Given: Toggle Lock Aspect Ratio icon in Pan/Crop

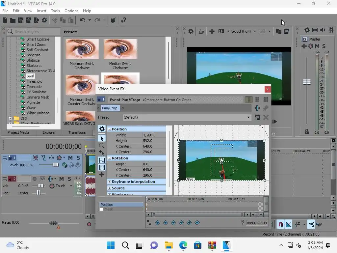Looking at the screenshot, I should (x=102, y=160).
